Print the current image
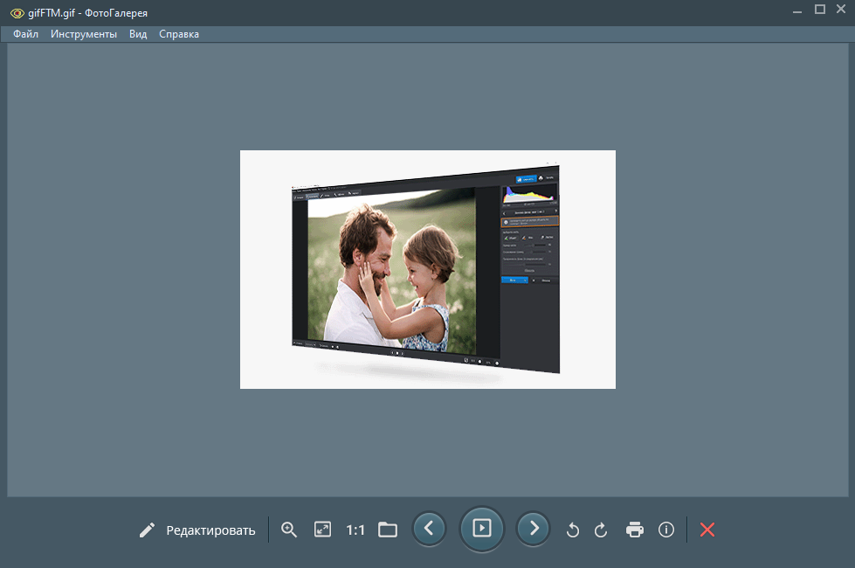855x568 pixels. click(635, 530)
